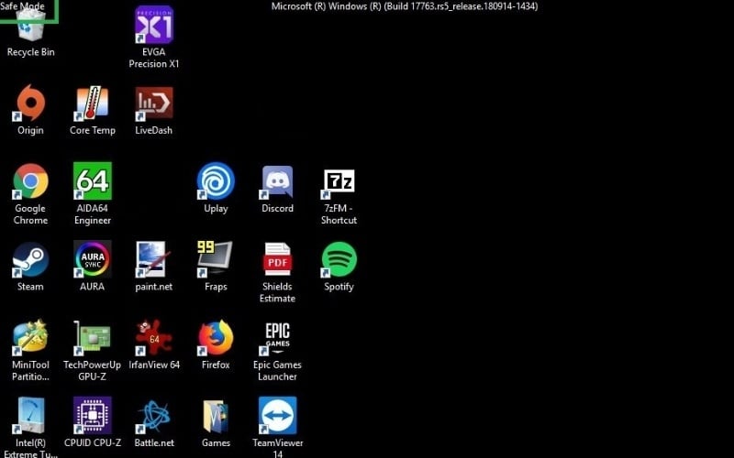Select the LiveDash shortcut icon
Screen dimensions: 734x458
coord(154,103)
